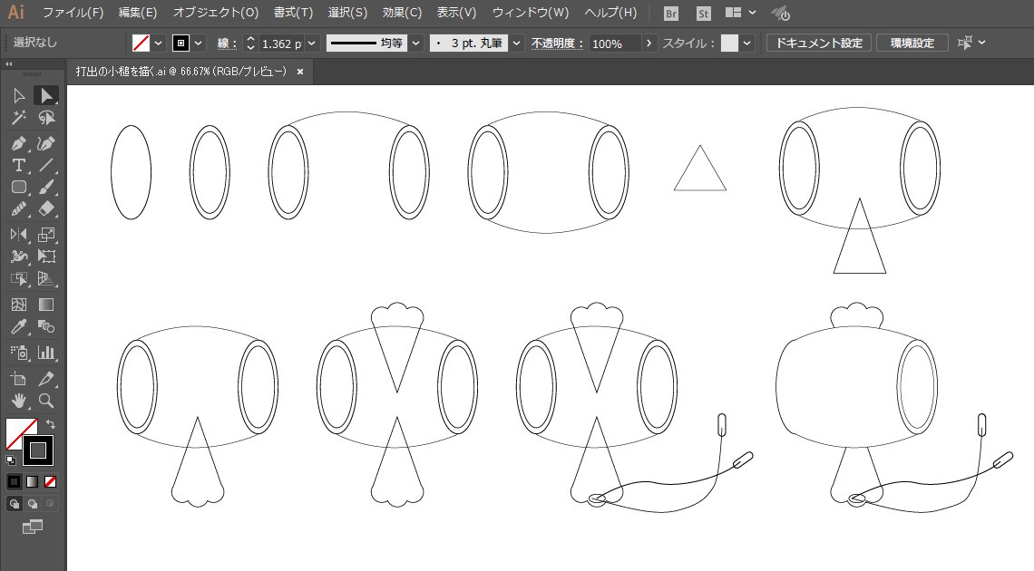Open the fill color dropdown in control bar

click(158, 44)
